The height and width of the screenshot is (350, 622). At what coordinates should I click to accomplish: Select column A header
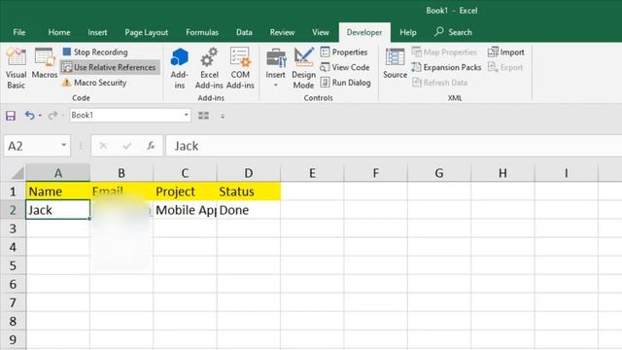(x=58, y=173)
